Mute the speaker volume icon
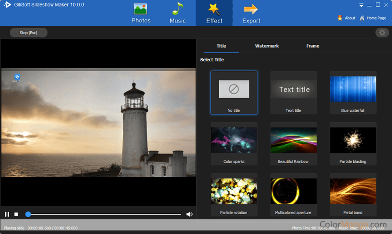 click(189, 214)
